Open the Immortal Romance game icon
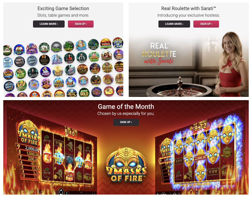Screen dimensions: 252x197 point(20,62)
